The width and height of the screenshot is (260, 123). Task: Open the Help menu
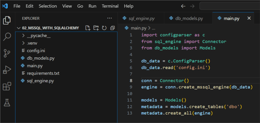tap(129, 6)
